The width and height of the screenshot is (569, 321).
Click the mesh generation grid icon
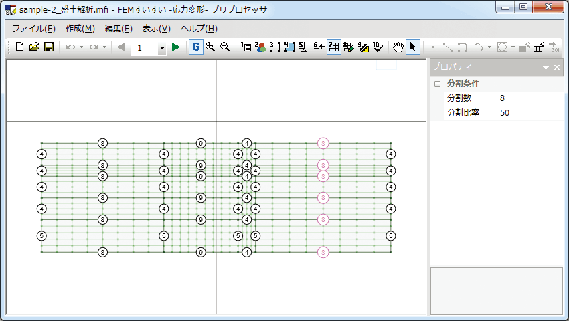(539, 47)
